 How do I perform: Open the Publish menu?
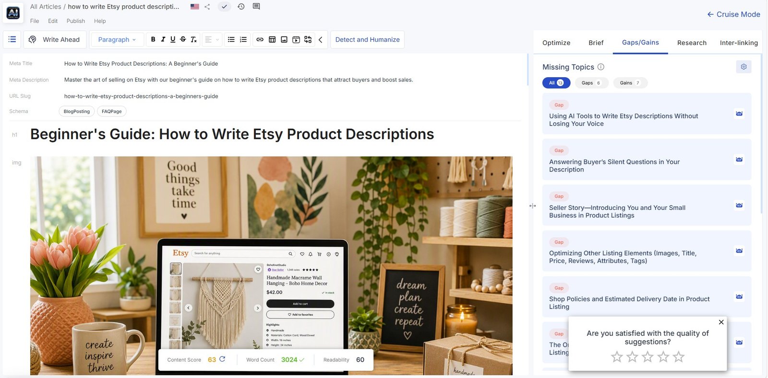[76, 21]
